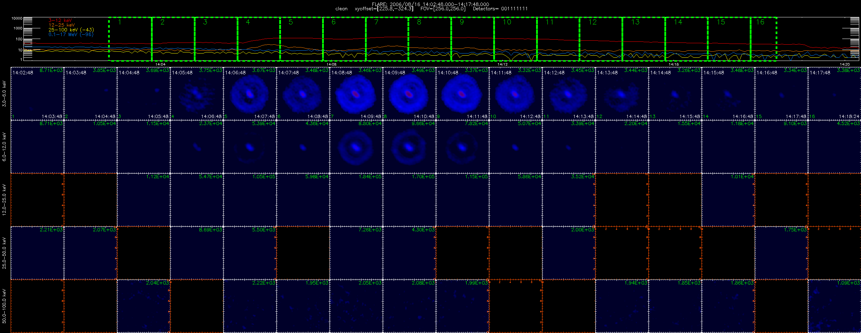Click the 0.1-17 MeV (-96) legend entry

click(71, 34)
